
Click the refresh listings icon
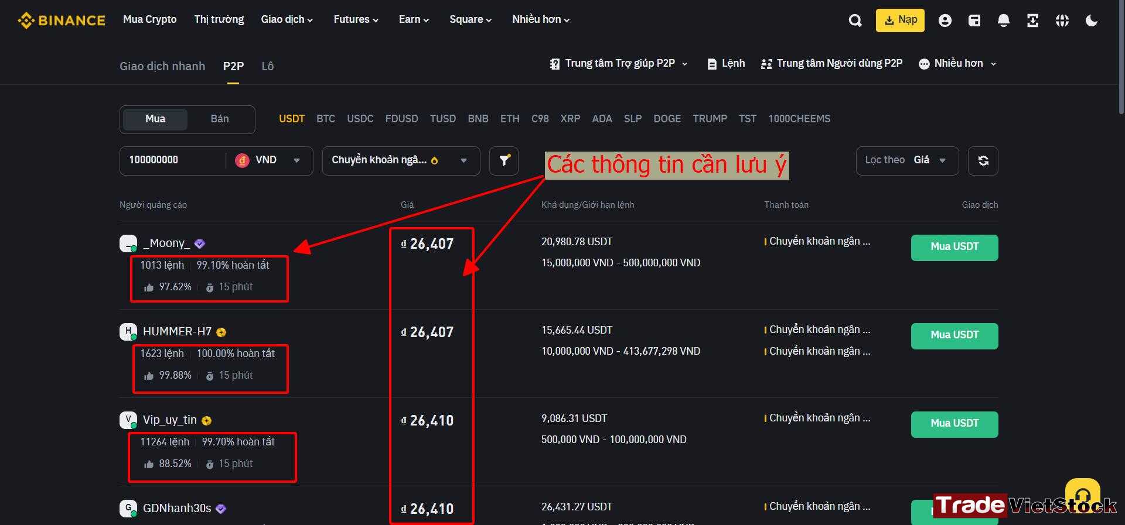click(983, 160)
